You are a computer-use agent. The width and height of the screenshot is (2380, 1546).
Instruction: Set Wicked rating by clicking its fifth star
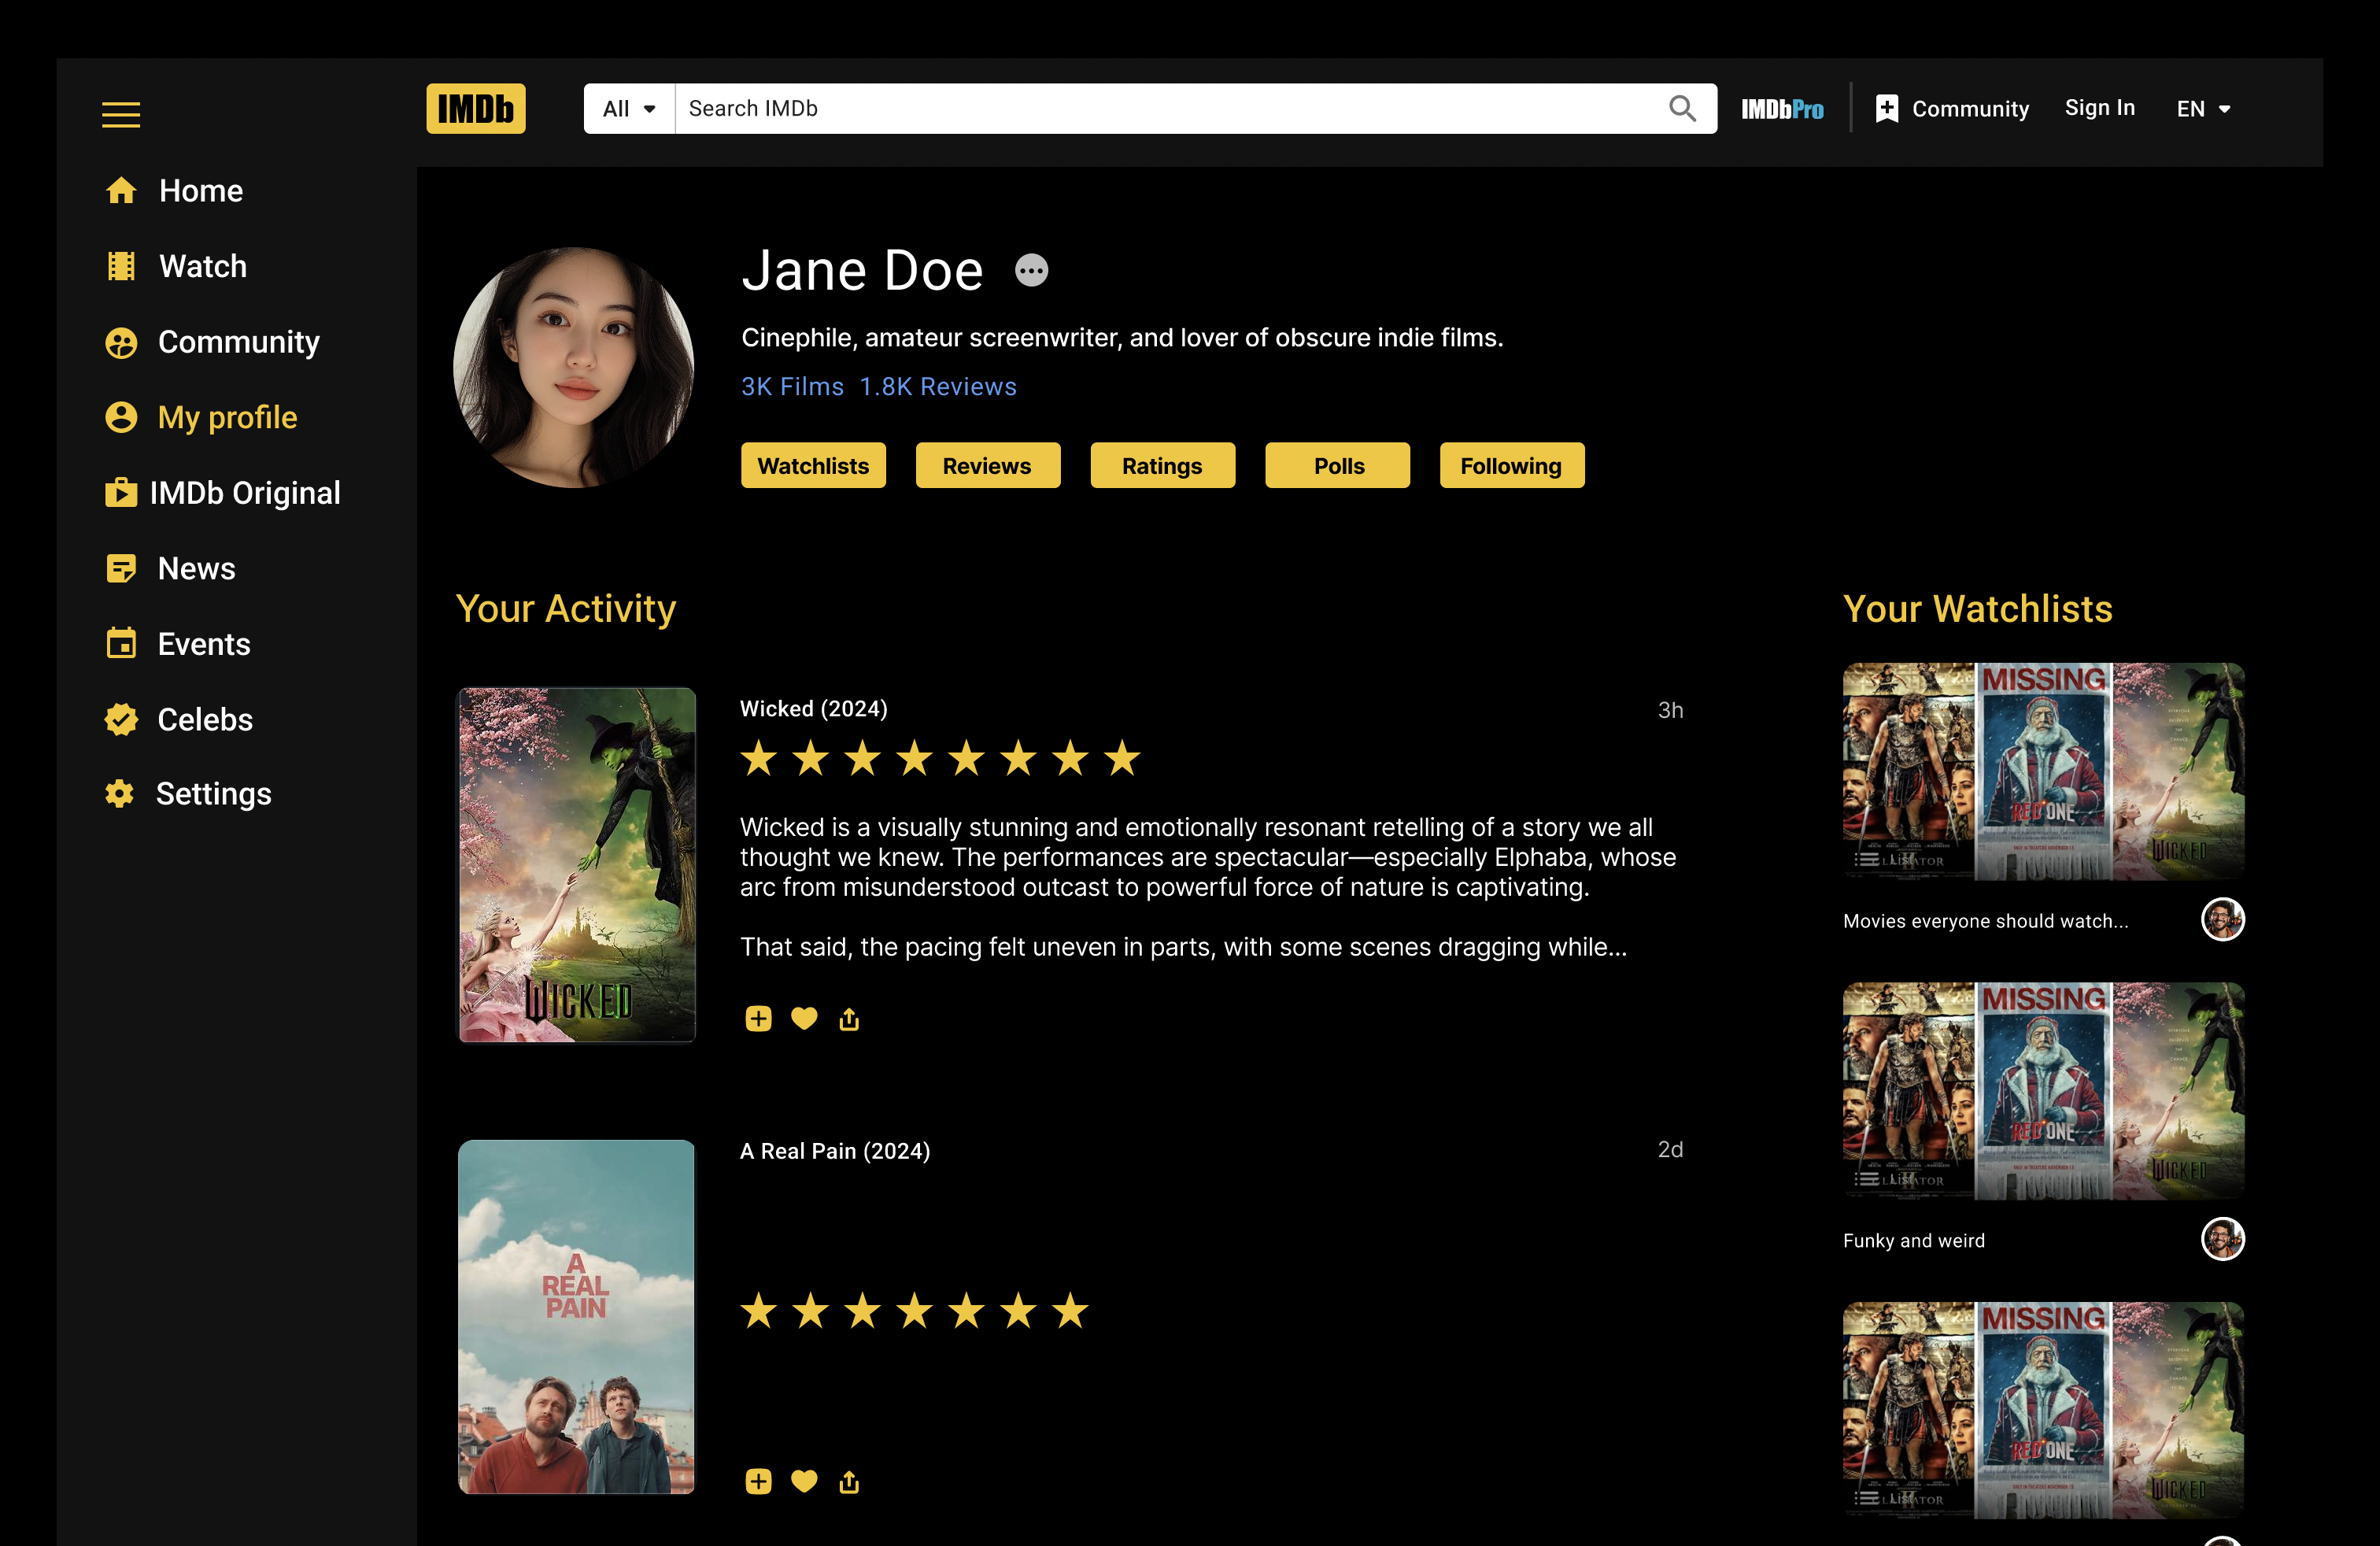[x=966, y=758]
